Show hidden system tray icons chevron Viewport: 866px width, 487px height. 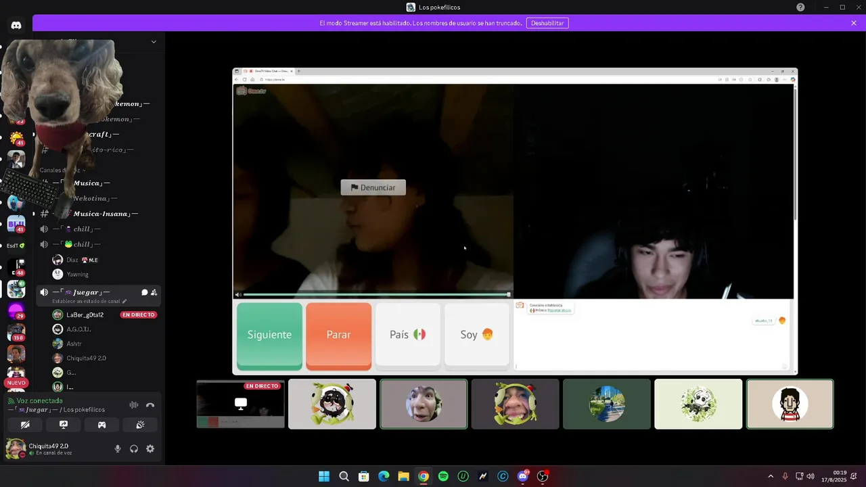click(x=770, y=476)
